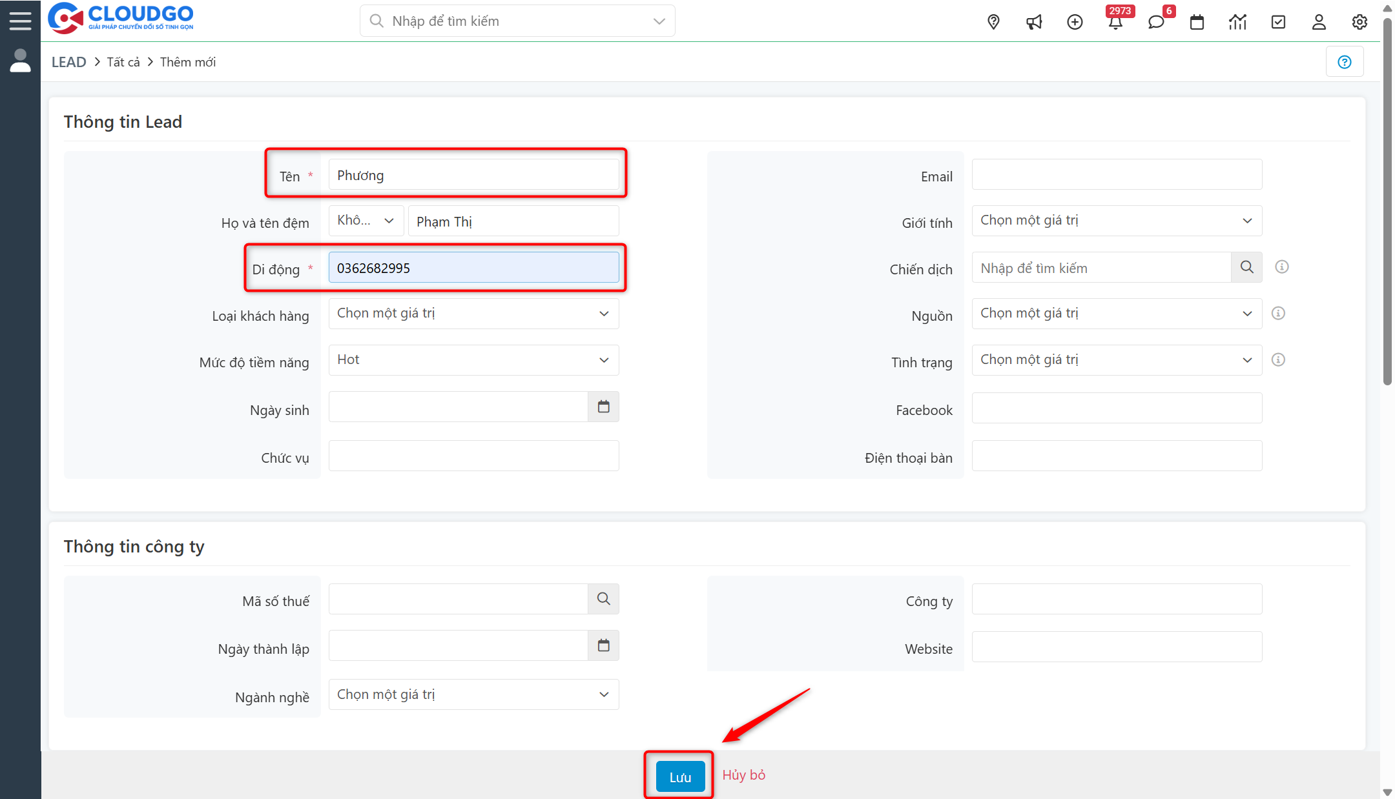Open the Nguồn dropdown
This screenshot has height=799, width=1395.
(x=1117, y=314)
